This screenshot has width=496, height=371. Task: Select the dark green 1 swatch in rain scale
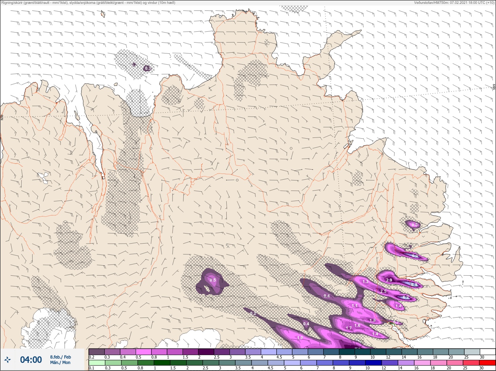pyautogui.click(x=161, y=363)
